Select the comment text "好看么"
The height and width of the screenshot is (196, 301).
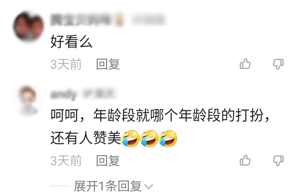71,42
